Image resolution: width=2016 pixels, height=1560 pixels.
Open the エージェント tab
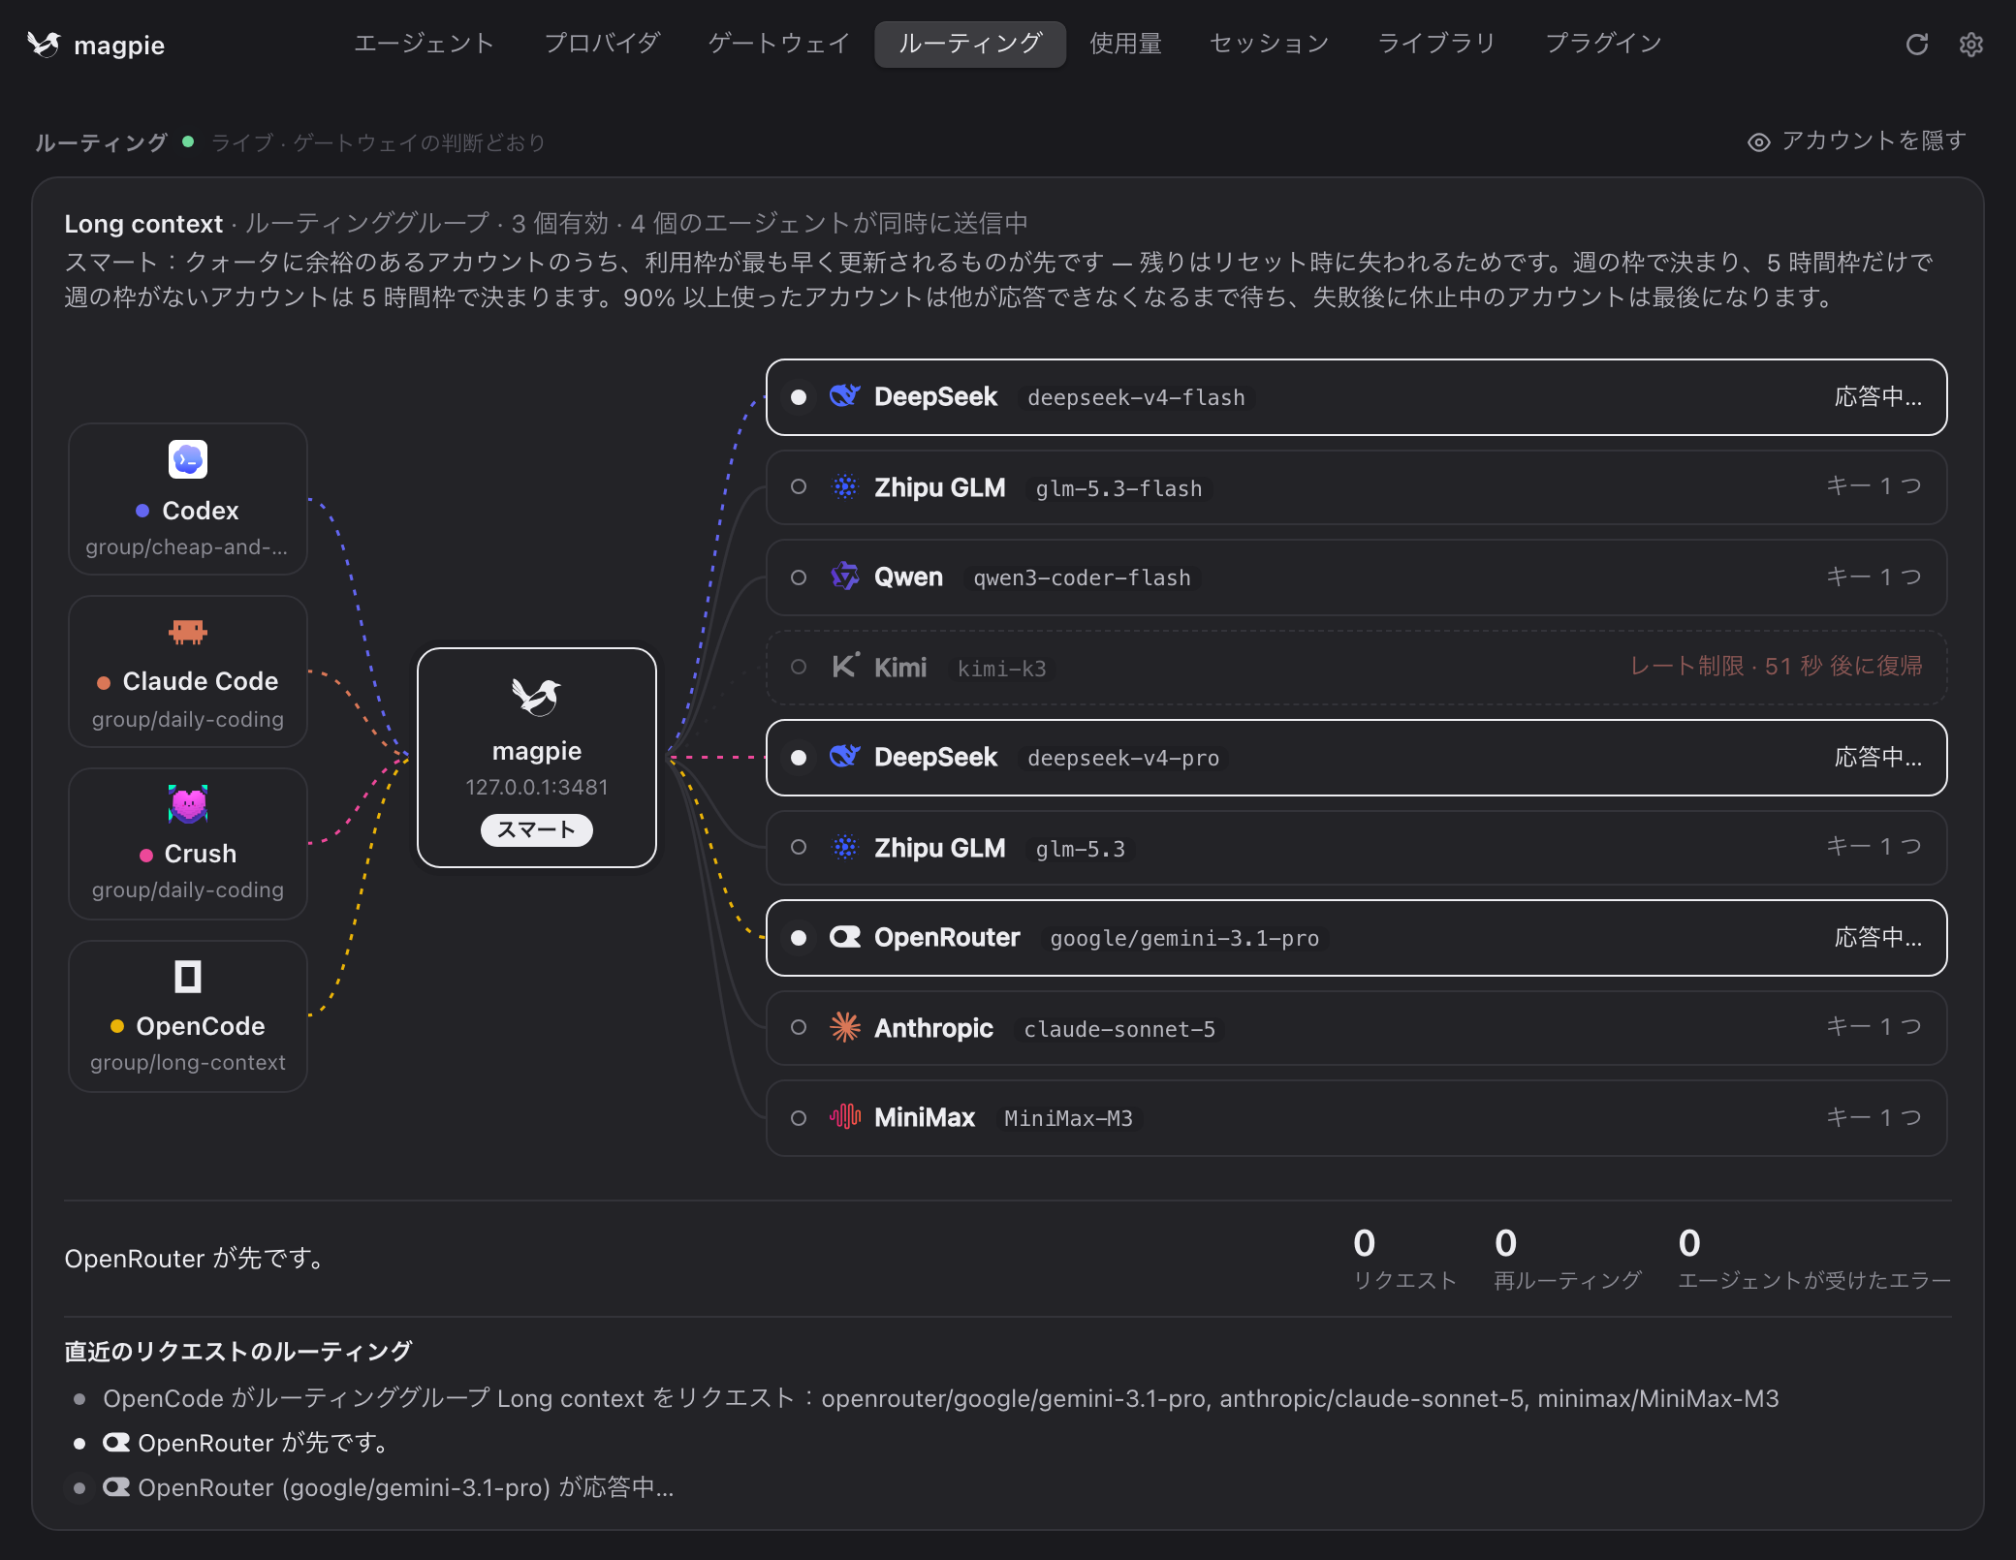point(424,44)
